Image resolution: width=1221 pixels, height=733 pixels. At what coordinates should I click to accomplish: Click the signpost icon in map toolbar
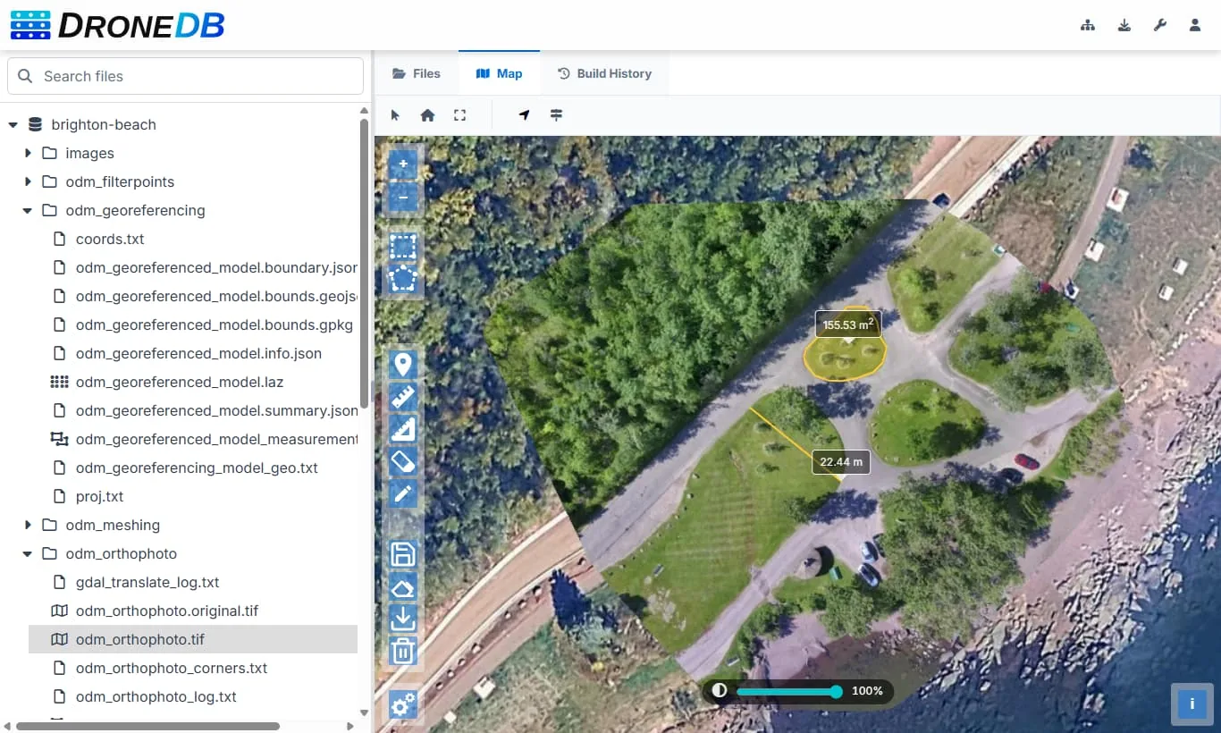556,115
